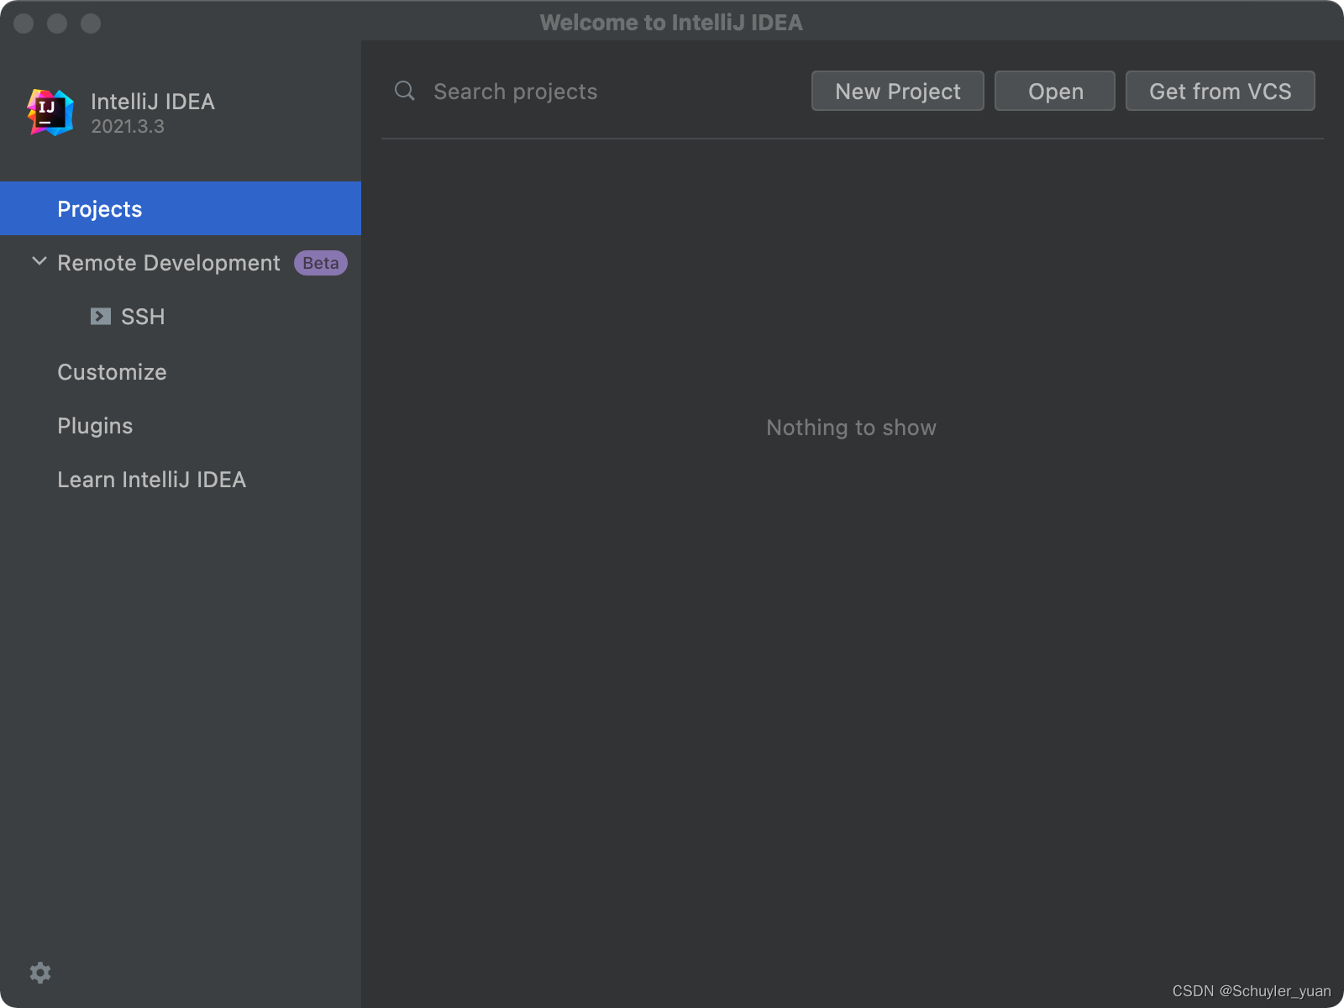Click the New Project button
The width and height of the screenshot is (1344, 1008).
[x=897, y=91]
